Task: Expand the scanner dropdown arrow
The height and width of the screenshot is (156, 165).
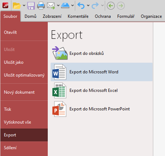Action: click(x=72, y=5)
